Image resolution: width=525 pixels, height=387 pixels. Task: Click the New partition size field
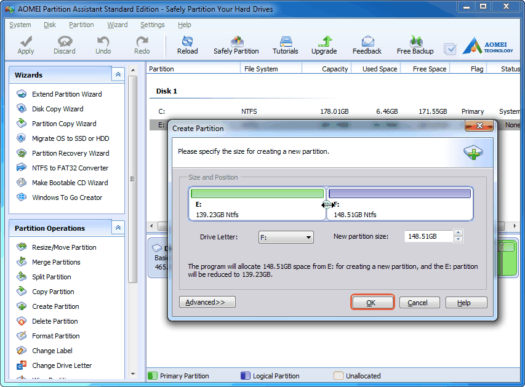(428, 236)
